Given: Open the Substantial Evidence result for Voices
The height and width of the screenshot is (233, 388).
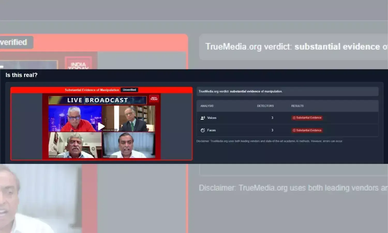Looking at the screenshot, I should click(309, 118).
